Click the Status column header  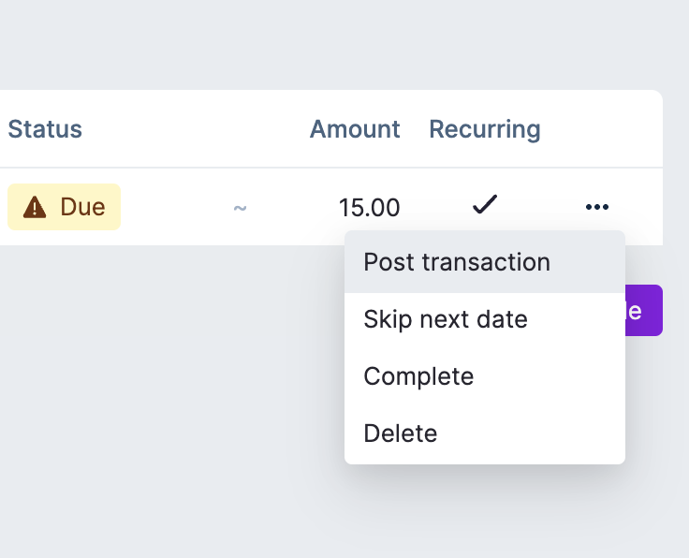click(x=45, y=129)
